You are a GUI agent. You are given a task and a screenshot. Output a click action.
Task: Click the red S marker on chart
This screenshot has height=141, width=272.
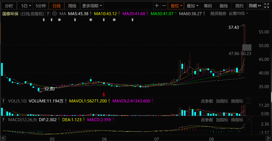point(104,95)
